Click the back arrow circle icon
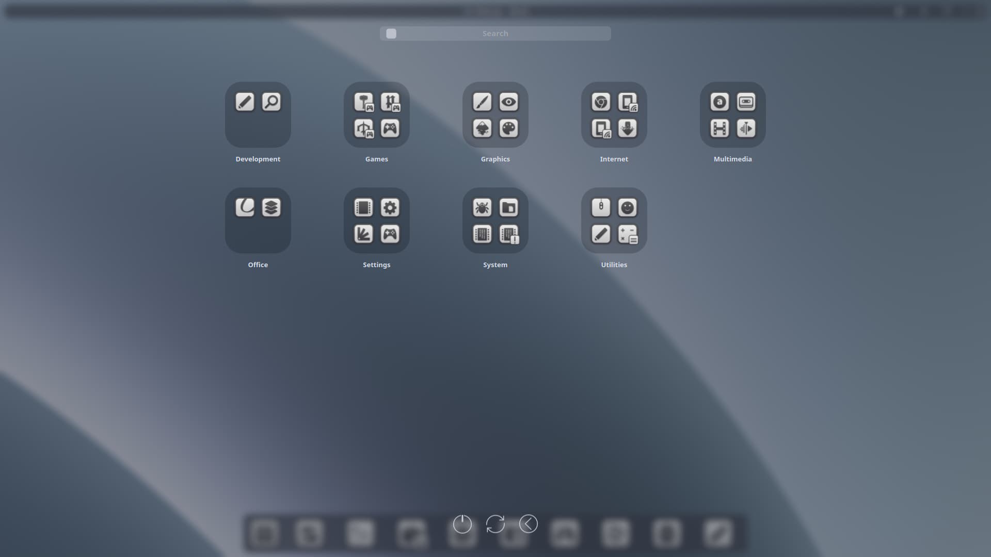This screenshot has height=557, width=991. click(x=529, y=524)
